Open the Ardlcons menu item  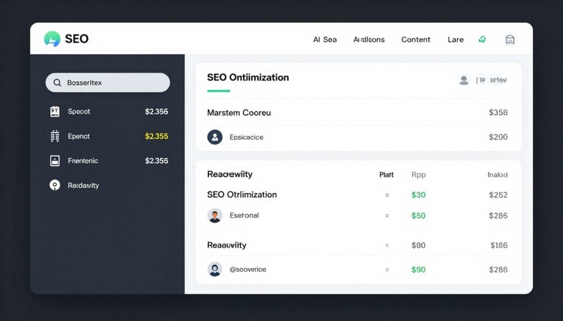369,40
